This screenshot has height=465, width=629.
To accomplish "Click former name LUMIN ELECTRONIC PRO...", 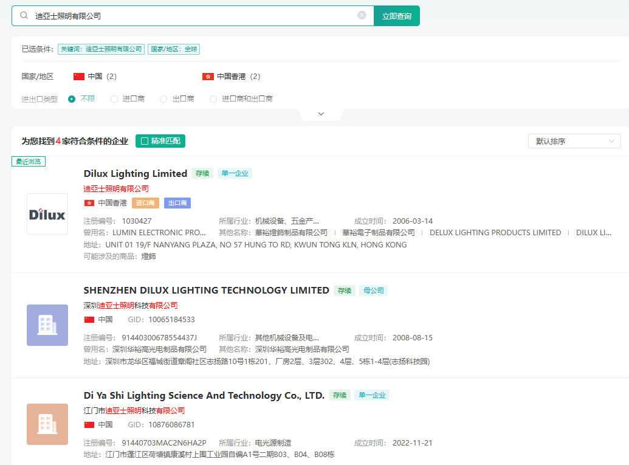I will click(159, 233).
